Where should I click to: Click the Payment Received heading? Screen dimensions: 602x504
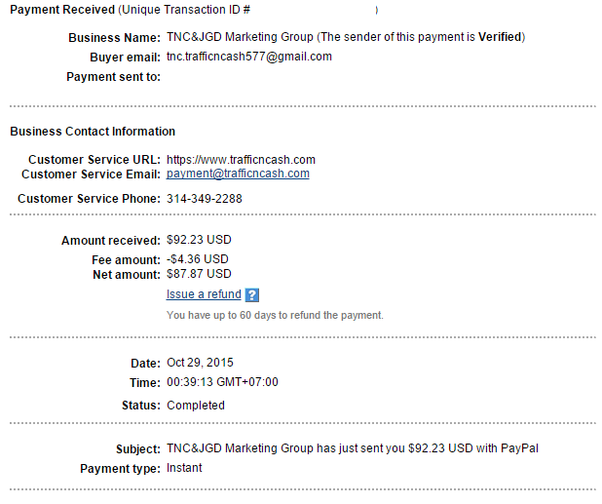[59, 10]
